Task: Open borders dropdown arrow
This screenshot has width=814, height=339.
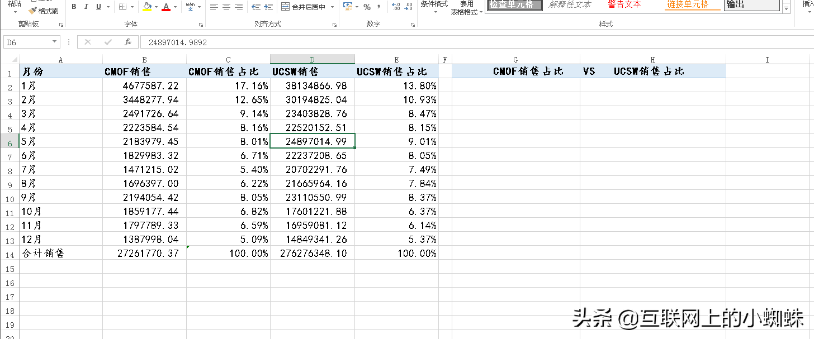Action: [x=131, y=7]
